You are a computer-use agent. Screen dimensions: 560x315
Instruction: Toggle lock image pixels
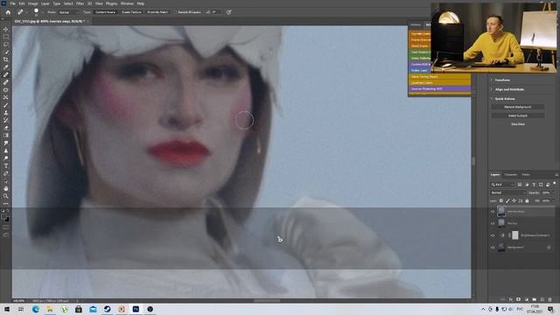(507, 200)
